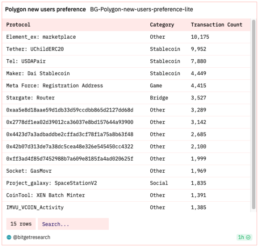Open the BG-Polygon-new-users-preference-lite query link
The image size is (260, 247).
(x=141, y=9)
